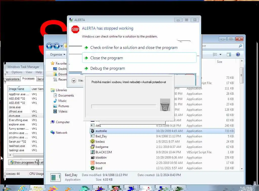Viewport: 259px width, 191px height.
Task: Select taskhost.exe process row
Action: [x=26, y=146]
